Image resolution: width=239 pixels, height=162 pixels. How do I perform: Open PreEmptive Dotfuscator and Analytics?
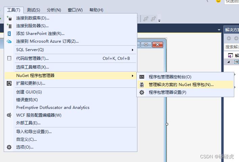(x=71, y=108)
